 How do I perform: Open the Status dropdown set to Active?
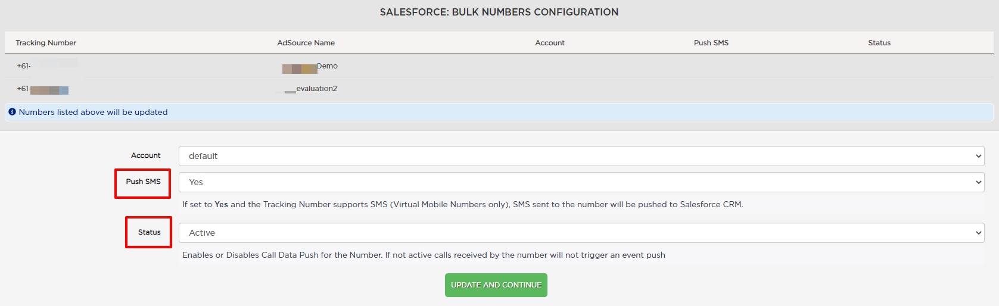tap(581, 233)
